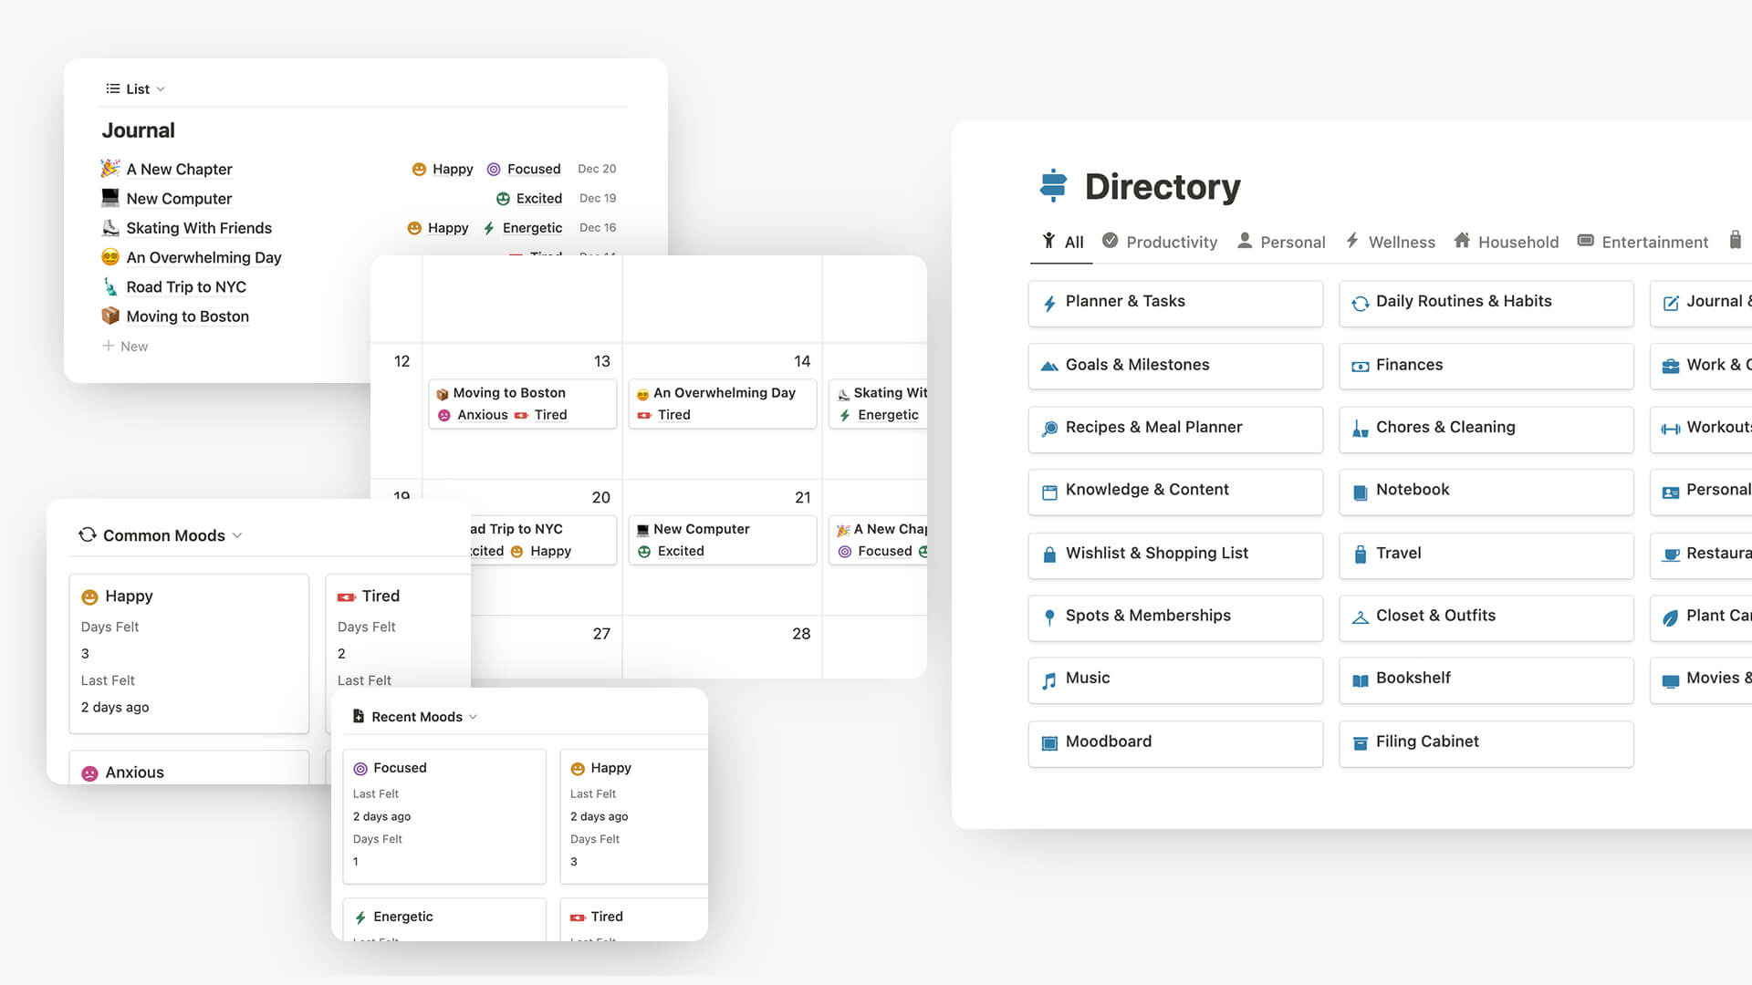Click the Wellness tab icon in Directory
The height and width of the screenshot is (985, 1752).
pyautogui.click(x=1350, y=242)
